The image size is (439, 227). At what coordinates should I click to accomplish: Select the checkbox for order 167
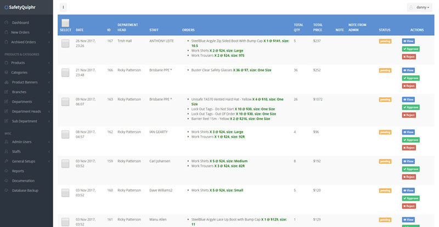tap(65, 44)
